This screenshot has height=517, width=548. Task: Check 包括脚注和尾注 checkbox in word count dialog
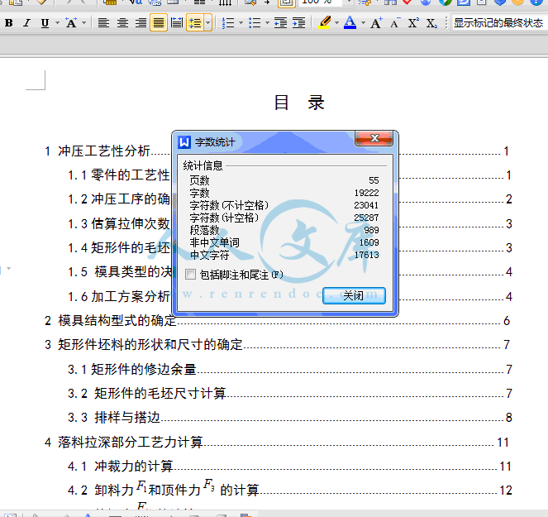click(x=190, y=275)
